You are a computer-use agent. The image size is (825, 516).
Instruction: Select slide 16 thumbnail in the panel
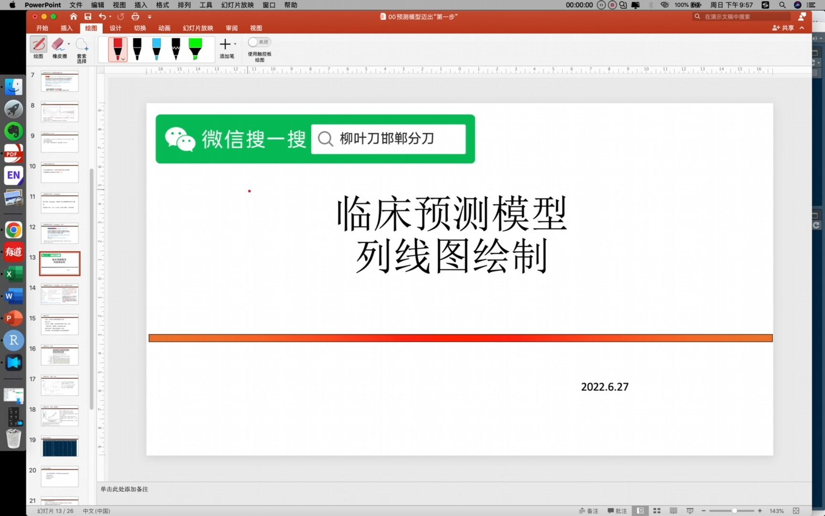coord(59,355)
